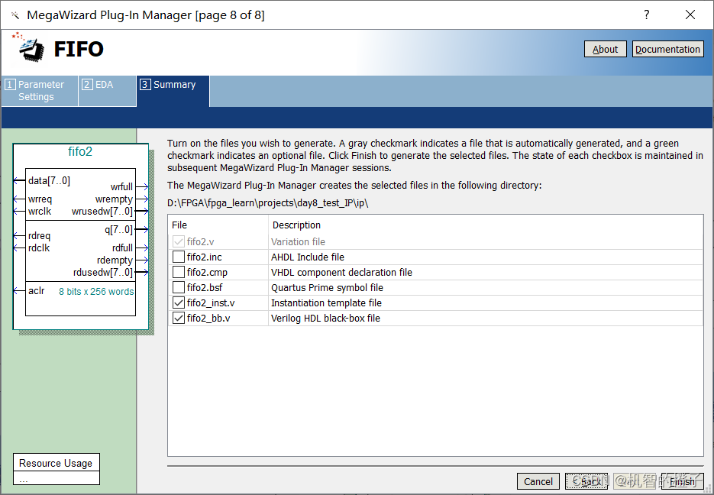Click the MegaWizard title bar wand icon
Viewport: 714px width, 495px height.
tap(15, 15)
